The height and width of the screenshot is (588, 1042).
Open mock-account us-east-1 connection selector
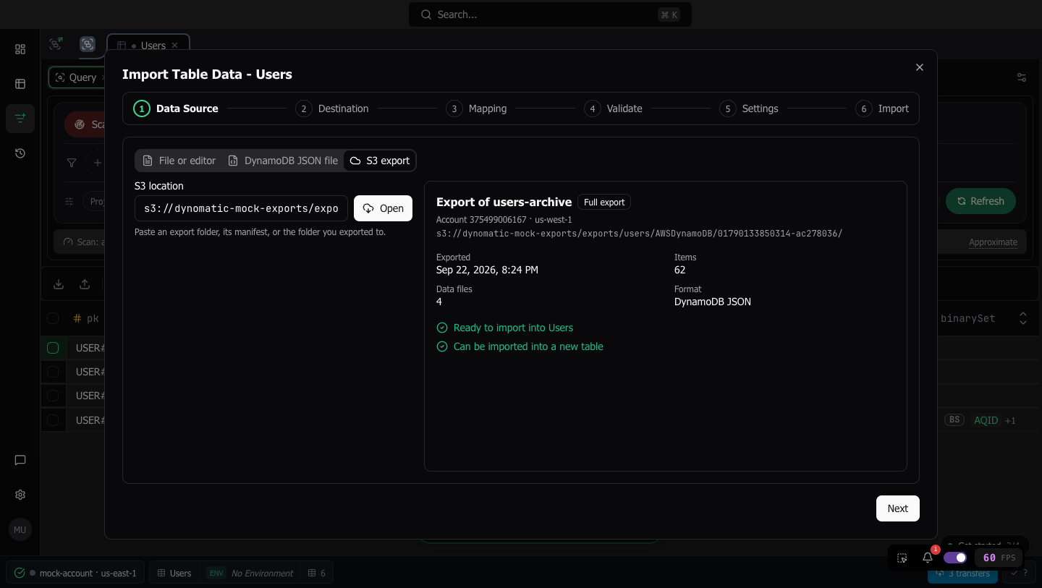coord(76,573)
